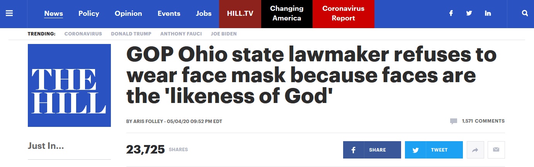
Task: Open the Jobs section
Action: (x=204, y=13)
